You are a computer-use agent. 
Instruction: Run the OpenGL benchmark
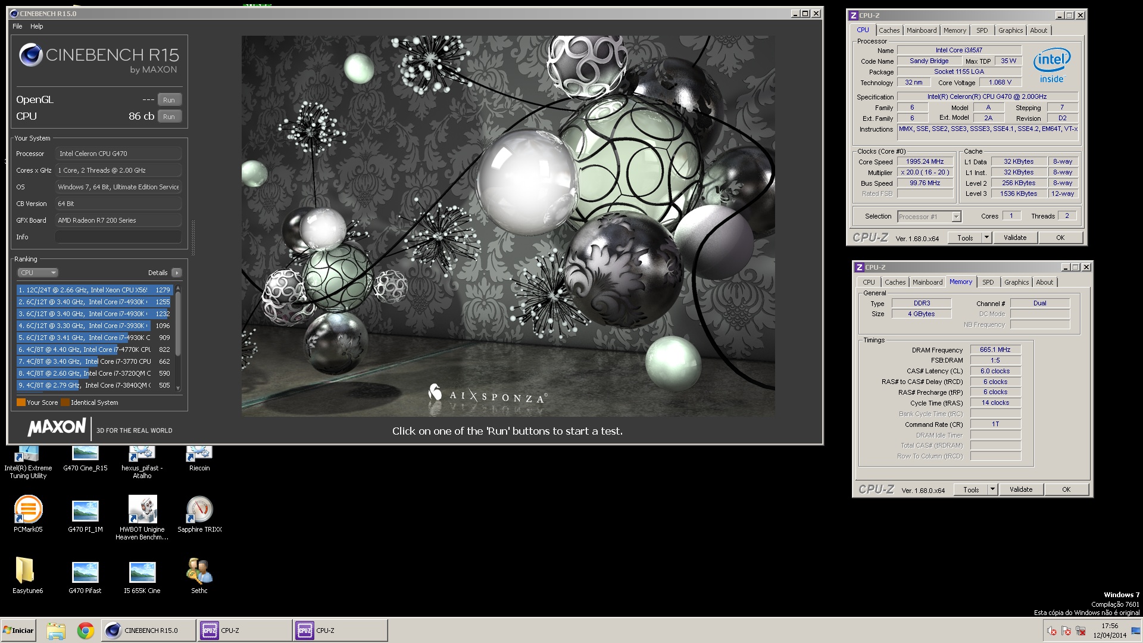[169, 100]
